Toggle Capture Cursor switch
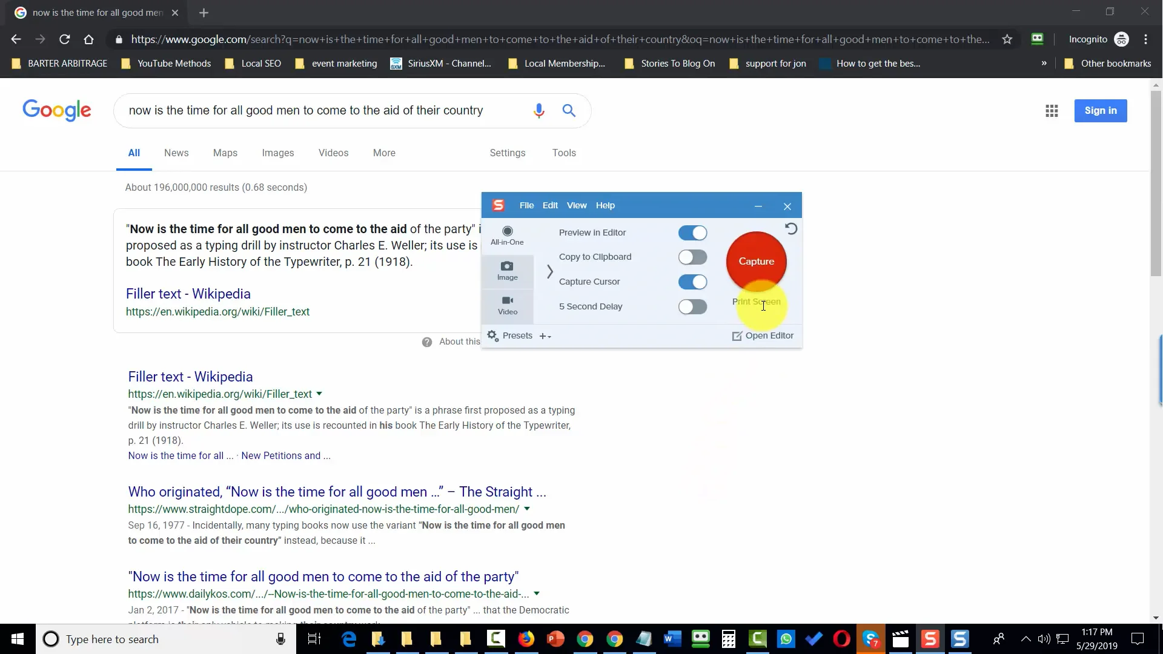1163x654 pixels. pyautogui.click(x=692, y=282)
